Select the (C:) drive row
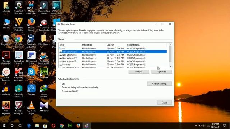 click(x=113, y=48)
